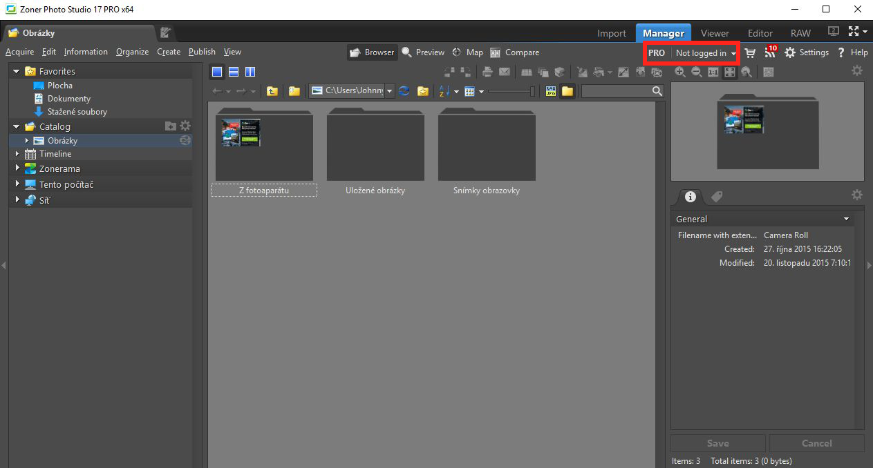Open the Print function
Screen dimensions: 873x468
487,71
